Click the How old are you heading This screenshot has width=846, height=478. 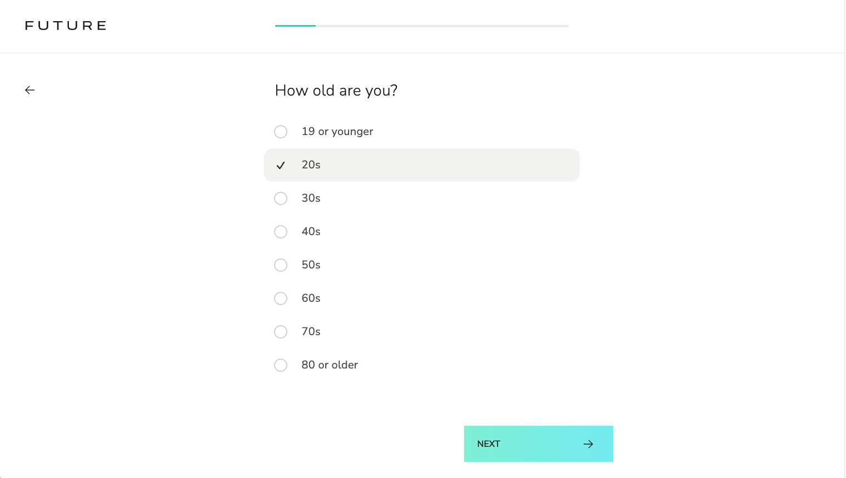[336, 90]
